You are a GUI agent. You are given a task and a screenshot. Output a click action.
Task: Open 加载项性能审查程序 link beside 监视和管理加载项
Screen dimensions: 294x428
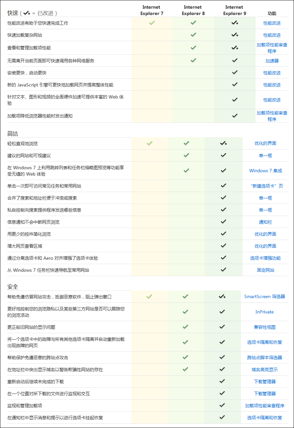pyautogui.click(x=265, y=406)
